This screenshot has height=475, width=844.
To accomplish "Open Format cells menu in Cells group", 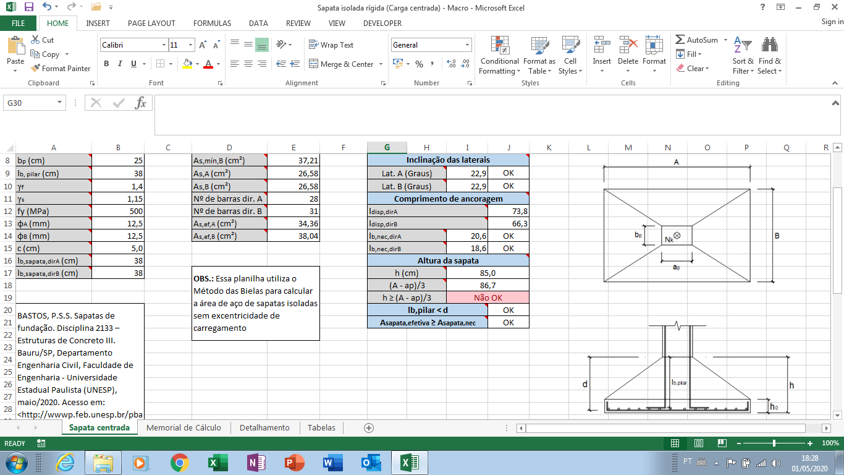I will (654, 56).
